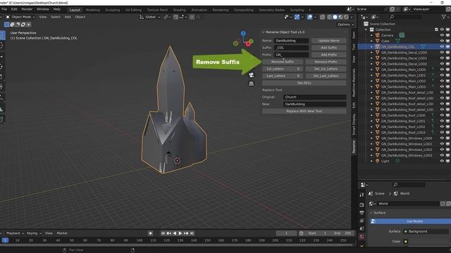Click the X axis on the navigation gizmo
This screenshot has height=253, width=451.
(248, 44)
